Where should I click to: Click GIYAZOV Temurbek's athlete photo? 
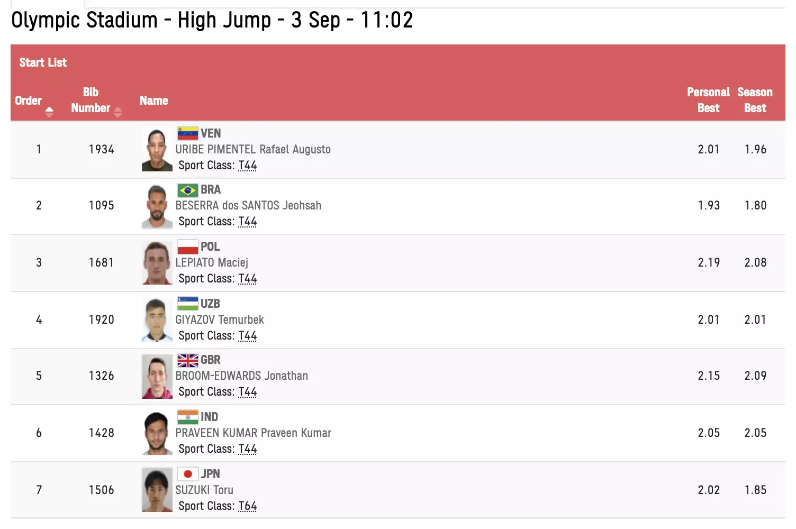(157, 320)
